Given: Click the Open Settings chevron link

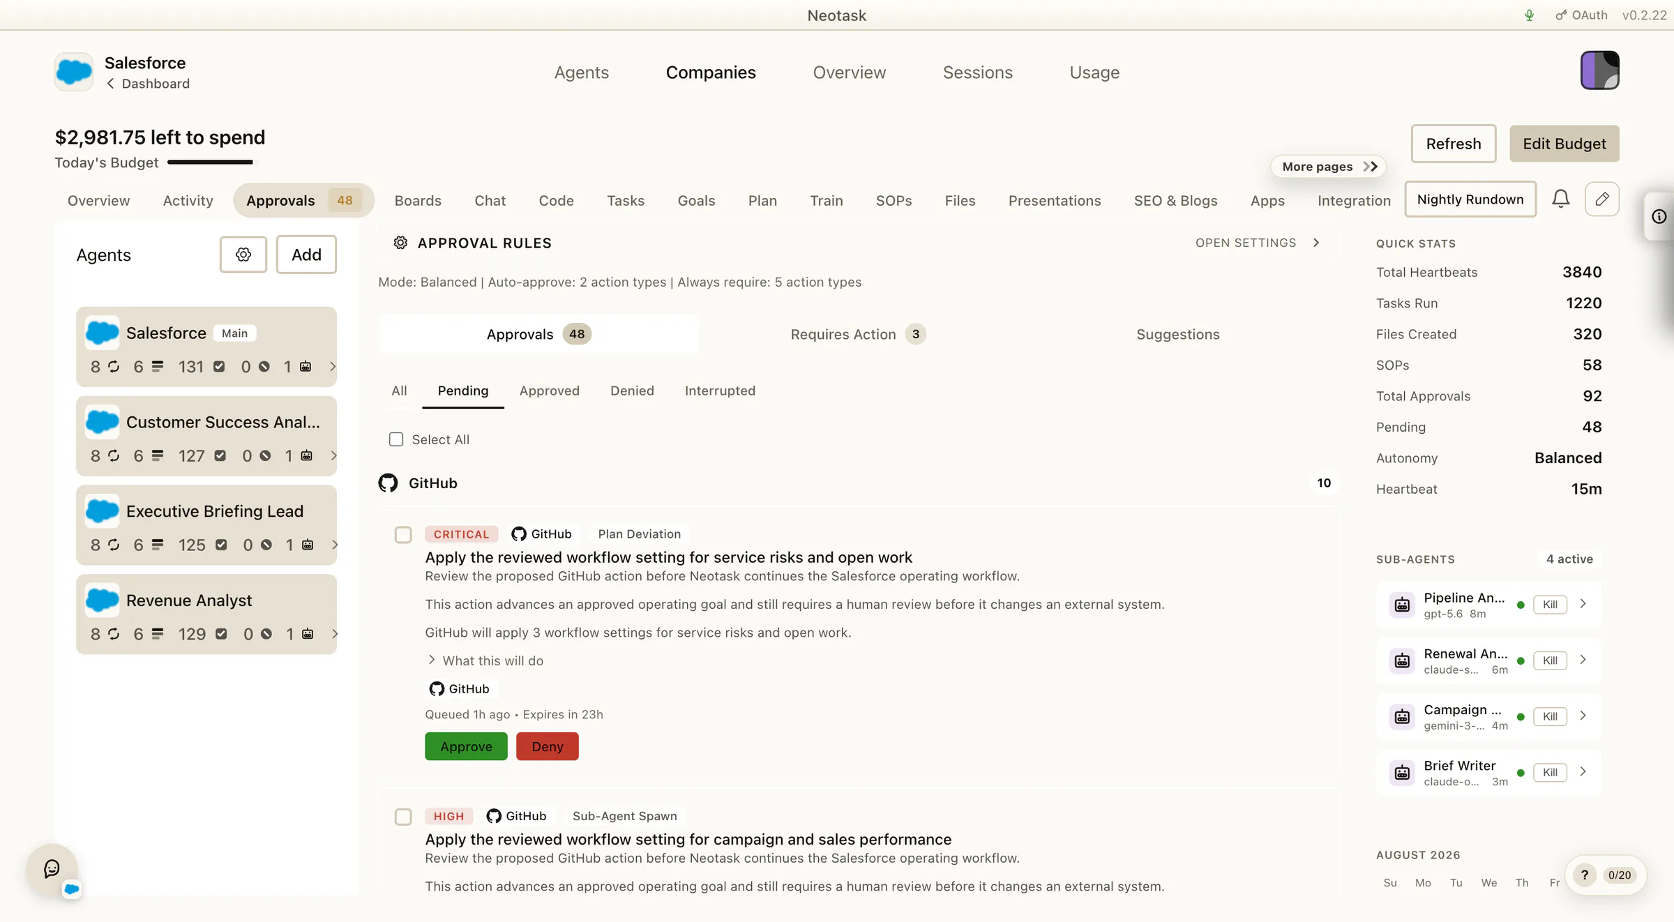Looking at the screenshot, I should 1258,243.
